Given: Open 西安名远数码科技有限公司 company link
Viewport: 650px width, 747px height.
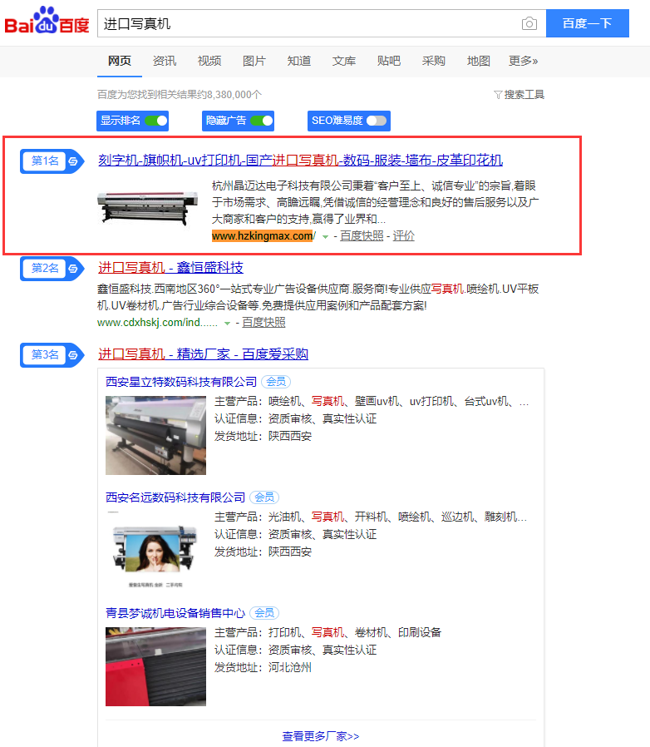Looking at the screenshot, I should tap(175, 497).
